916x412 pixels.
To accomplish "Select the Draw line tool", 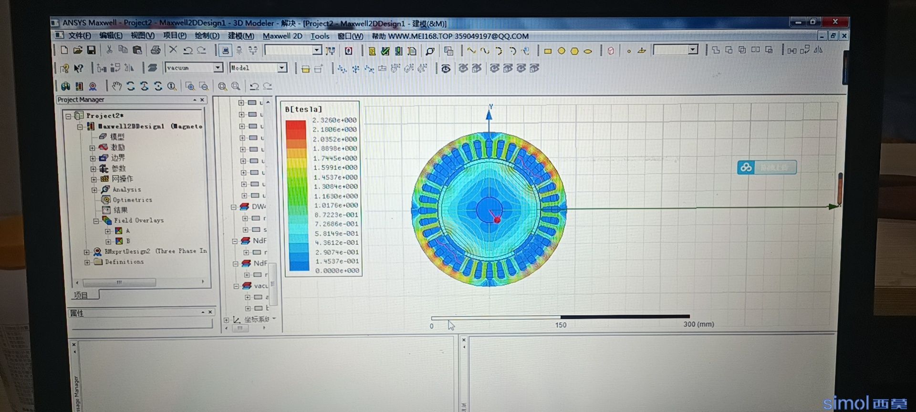I will [x=471, y=51].
